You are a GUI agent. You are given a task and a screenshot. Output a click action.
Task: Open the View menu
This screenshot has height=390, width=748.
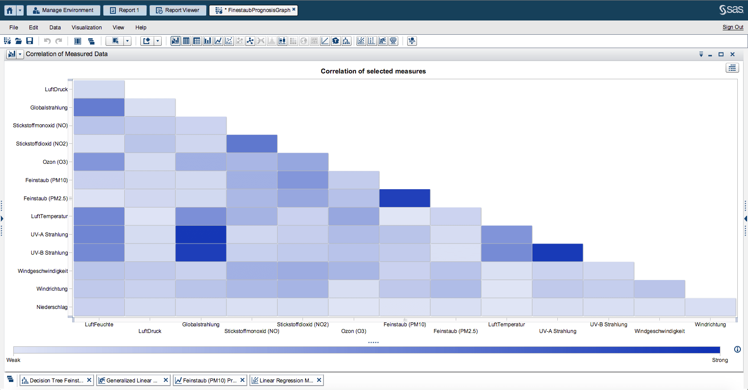tap(119, 28)
